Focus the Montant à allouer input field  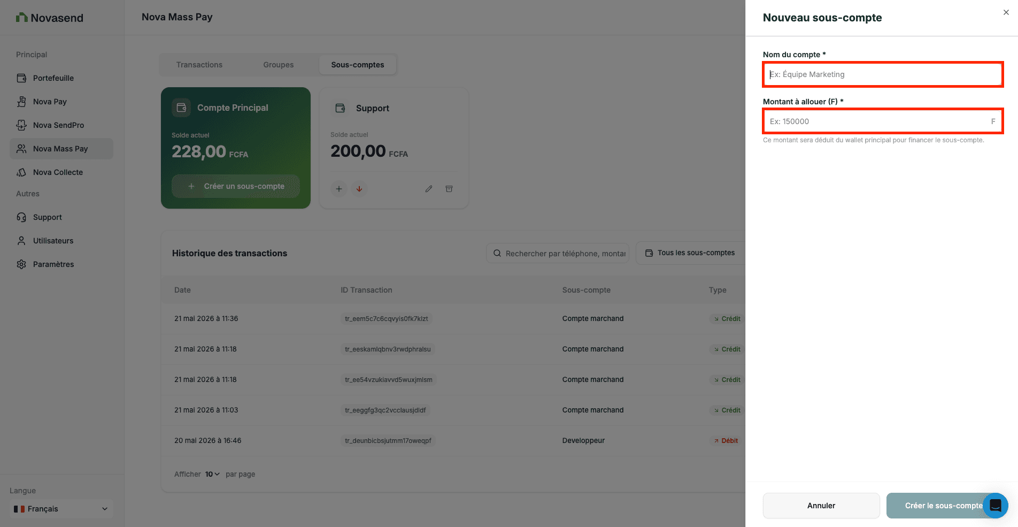(x=883, y=121)
